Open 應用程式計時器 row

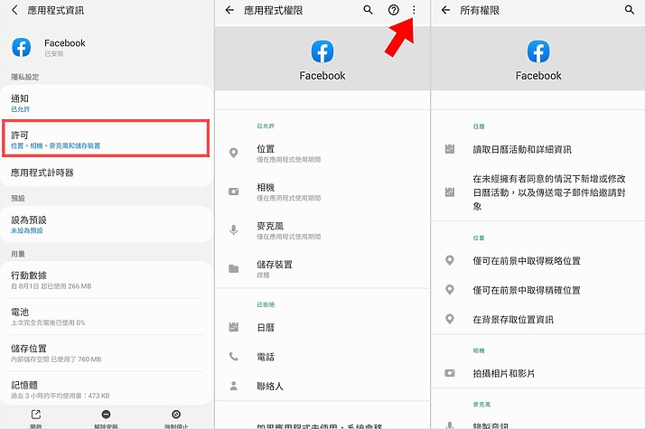106,173
